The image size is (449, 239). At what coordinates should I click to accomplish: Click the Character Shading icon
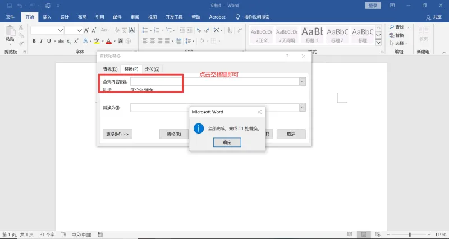coord(121,41)
